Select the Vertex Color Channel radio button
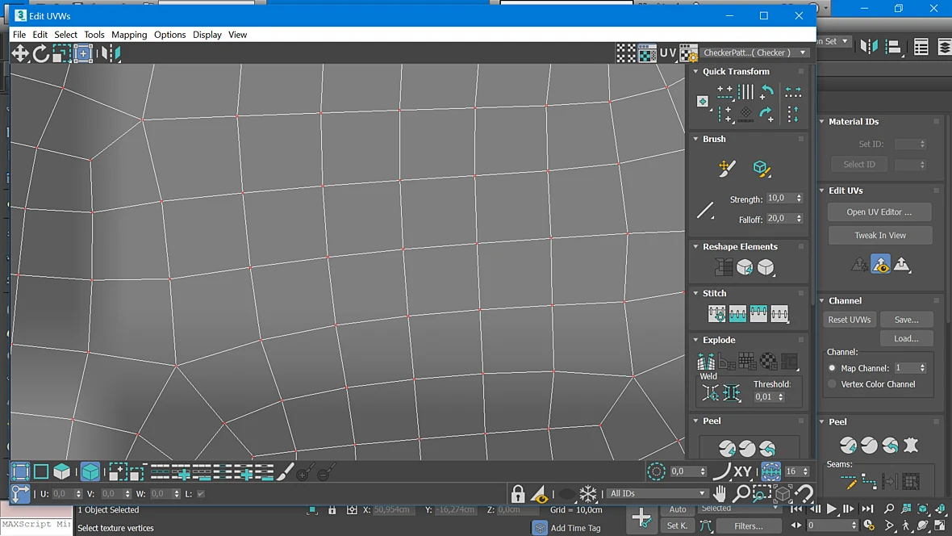This screenshot has width=952, height=536. [833, 384]
